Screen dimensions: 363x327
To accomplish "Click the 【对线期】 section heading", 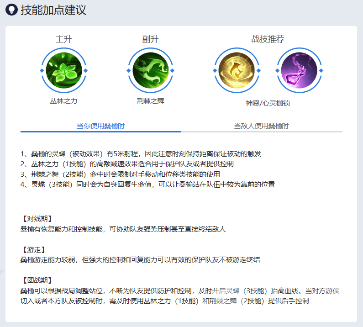I will pos(37,219).
